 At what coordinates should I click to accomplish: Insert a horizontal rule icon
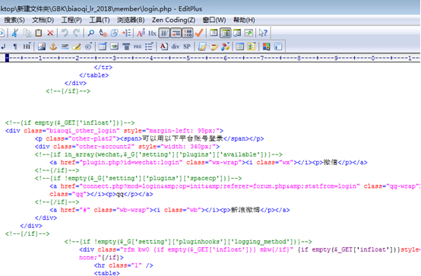(65, 46)
